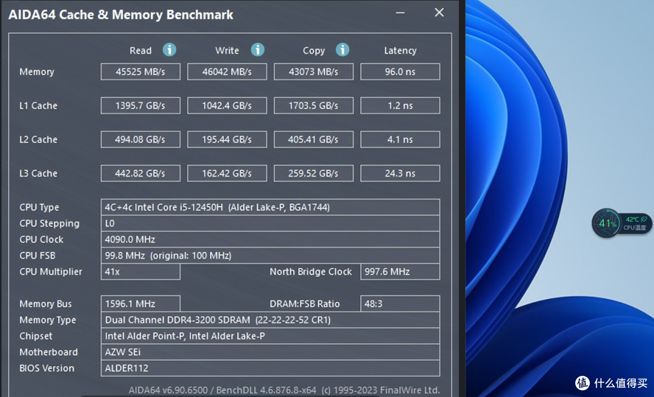Click L2 Cache Read value 494.08 GB/s
The image size is (654, 397).
140,140
